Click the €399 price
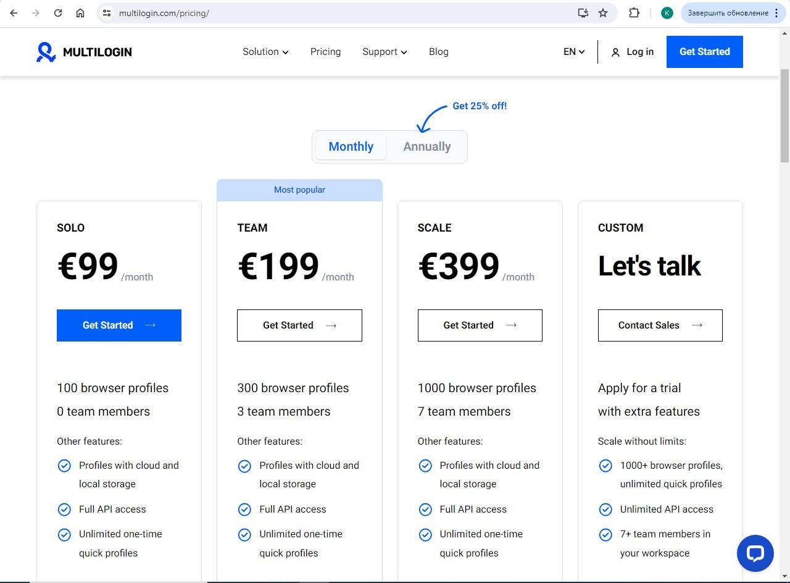Image resolution: width=790 pixels, height=583 pixels. pyautogui.click(x=459, y=266)
